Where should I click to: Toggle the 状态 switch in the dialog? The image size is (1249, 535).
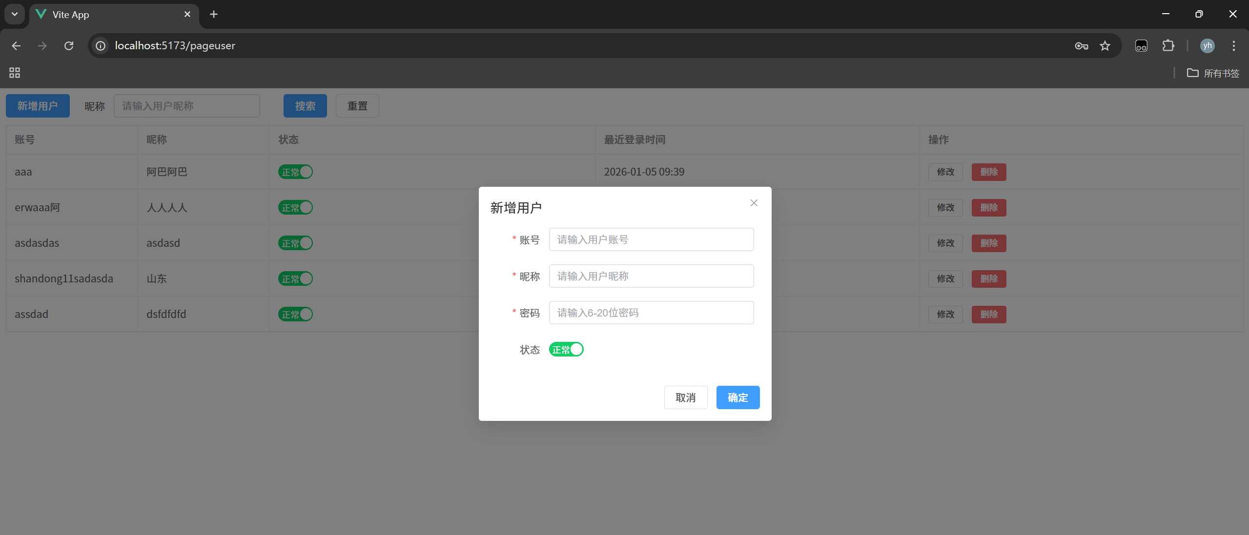coord(566,350)
